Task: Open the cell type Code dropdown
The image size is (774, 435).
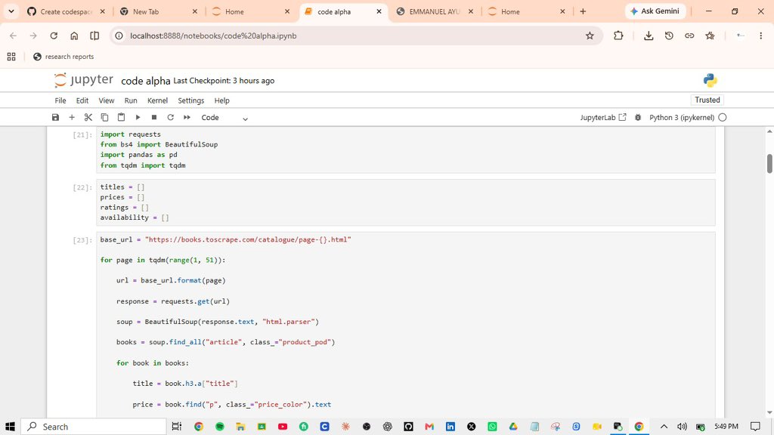Action: pyautogui.click(x=224, y=117)
